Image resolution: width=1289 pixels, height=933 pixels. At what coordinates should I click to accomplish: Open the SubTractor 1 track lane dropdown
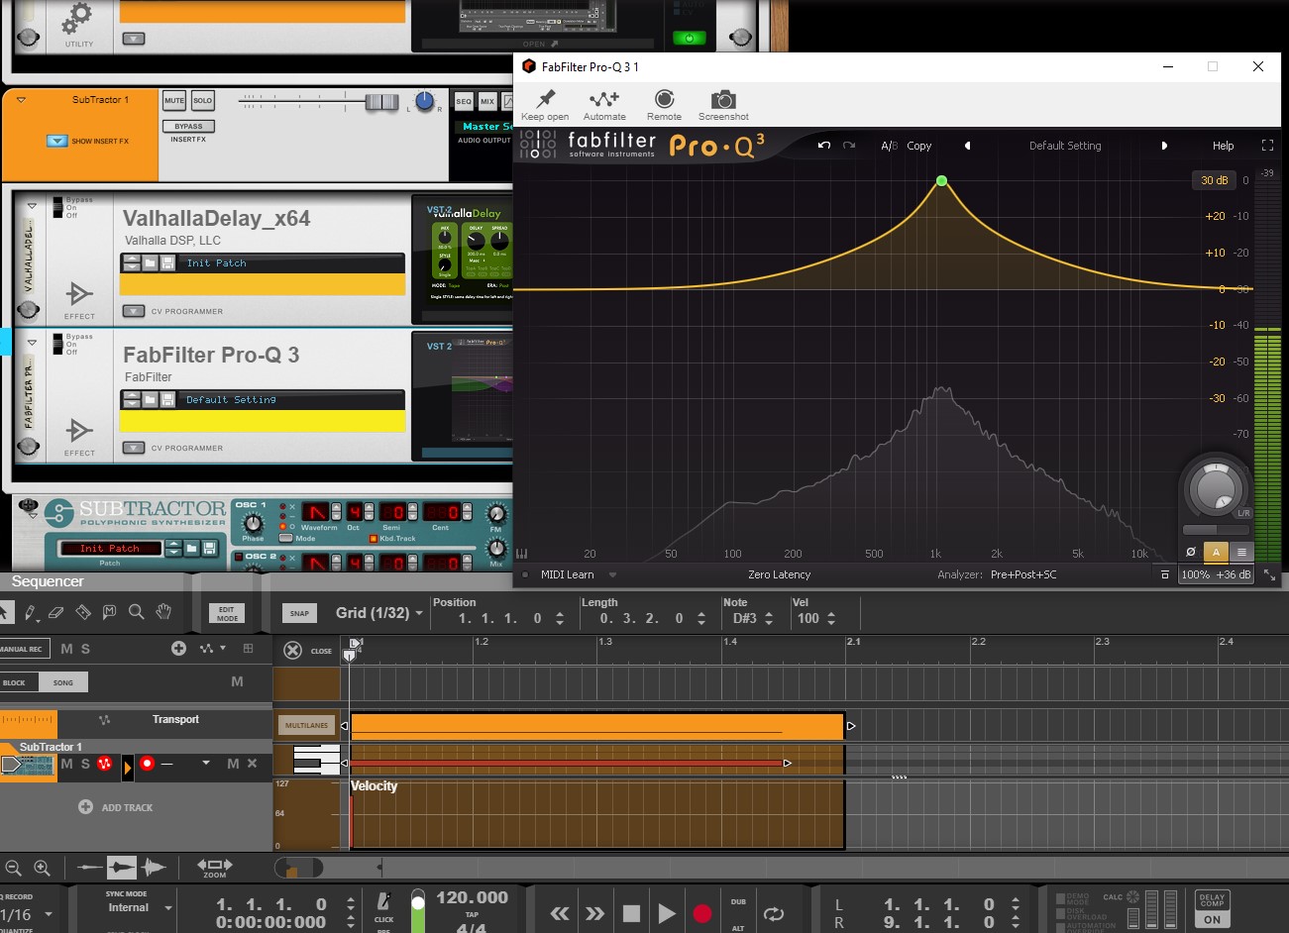click(206, 763)
